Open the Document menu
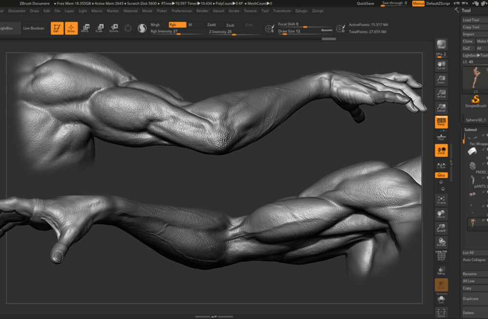Screen dimensions: 488x319 click(17, 11)
